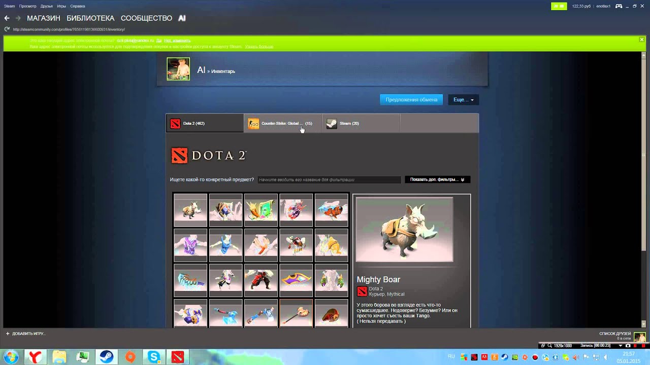Open the Справка menu

[x=78, y=6]
